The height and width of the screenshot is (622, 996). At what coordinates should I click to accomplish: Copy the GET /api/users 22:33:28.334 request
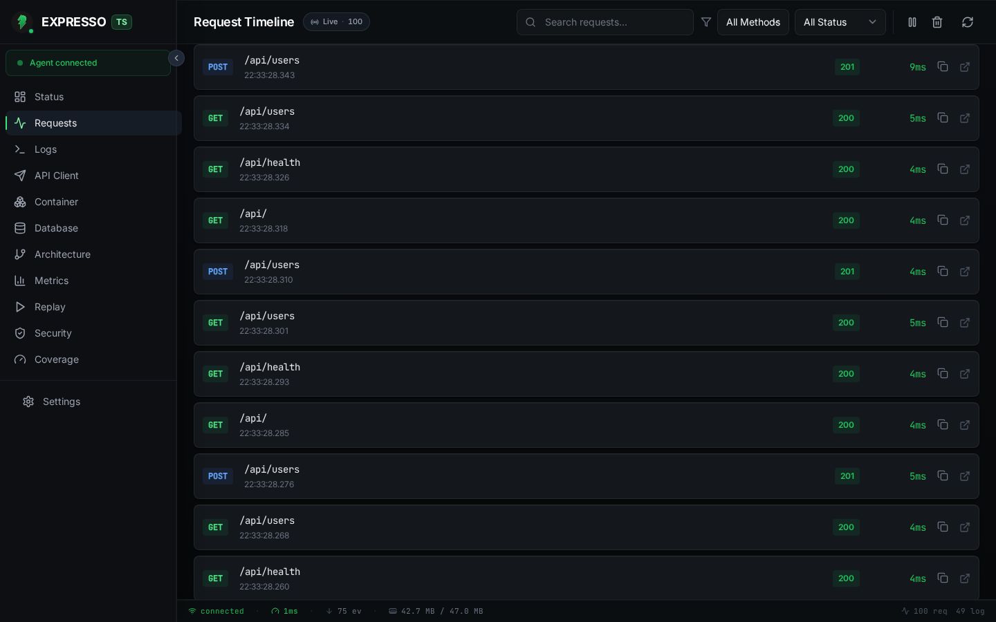(x=943, y=118)
